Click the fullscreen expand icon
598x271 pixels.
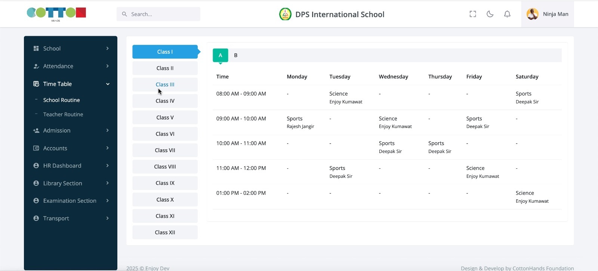pos(473,14)
